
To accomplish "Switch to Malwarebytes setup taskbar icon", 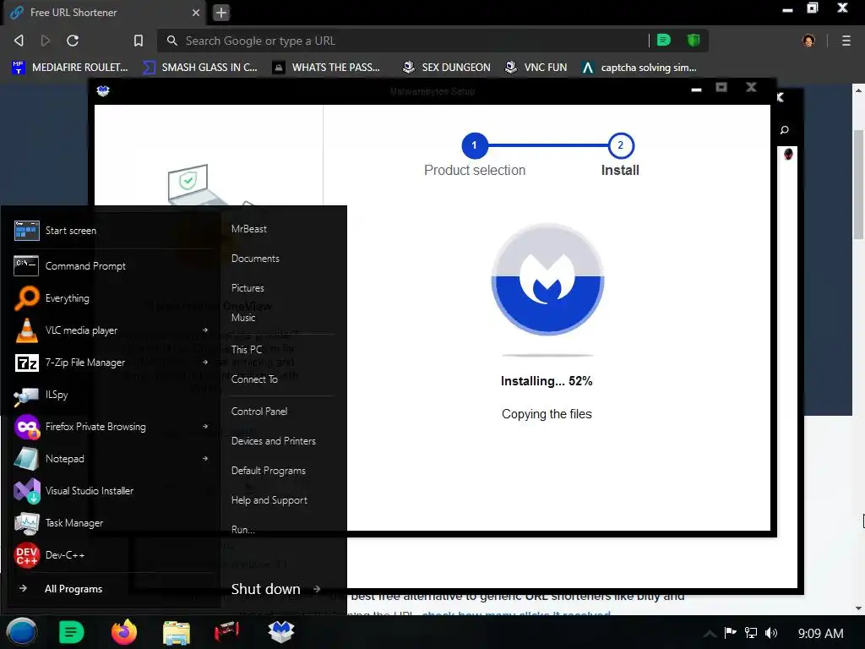I will click(x=280, y=631).
